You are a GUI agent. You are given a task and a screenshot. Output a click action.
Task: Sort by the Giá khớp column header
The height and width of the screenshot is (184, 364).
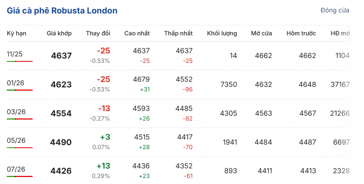(x=59, y=33)
